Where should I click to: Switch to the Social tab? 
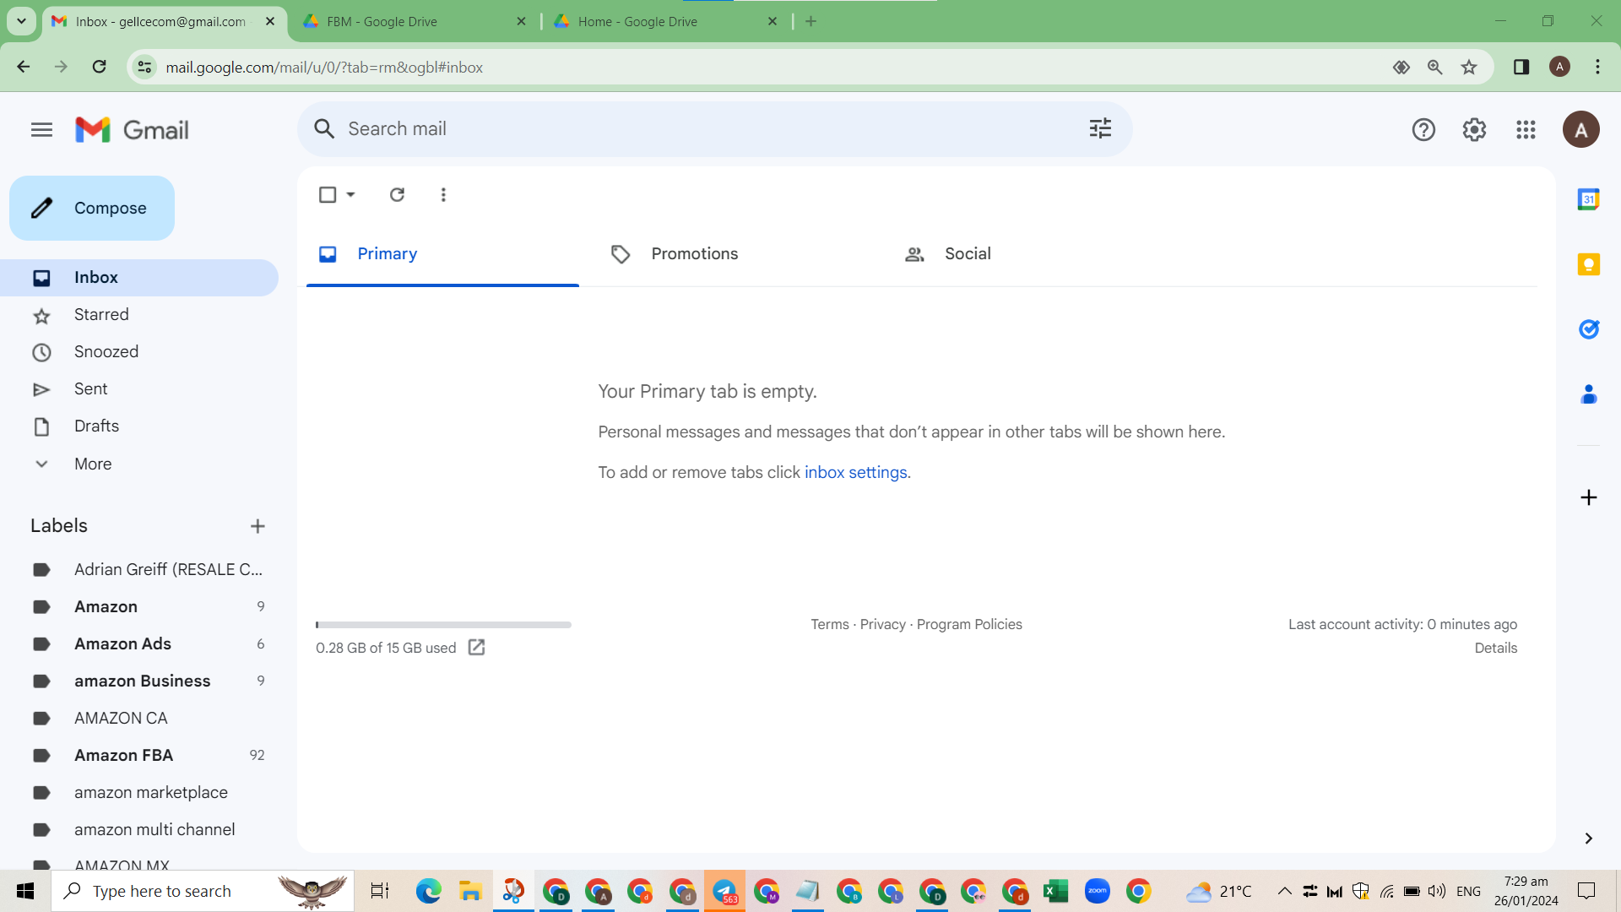1029,254
